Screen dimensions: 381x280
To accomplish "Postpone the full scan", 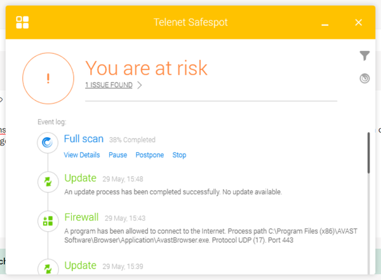I will pyautogui.click(x=150, y=155).
